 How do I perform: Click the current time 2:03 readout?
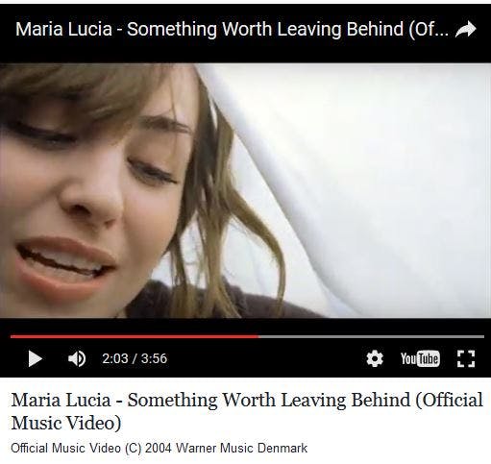click(x=115, y=358)
